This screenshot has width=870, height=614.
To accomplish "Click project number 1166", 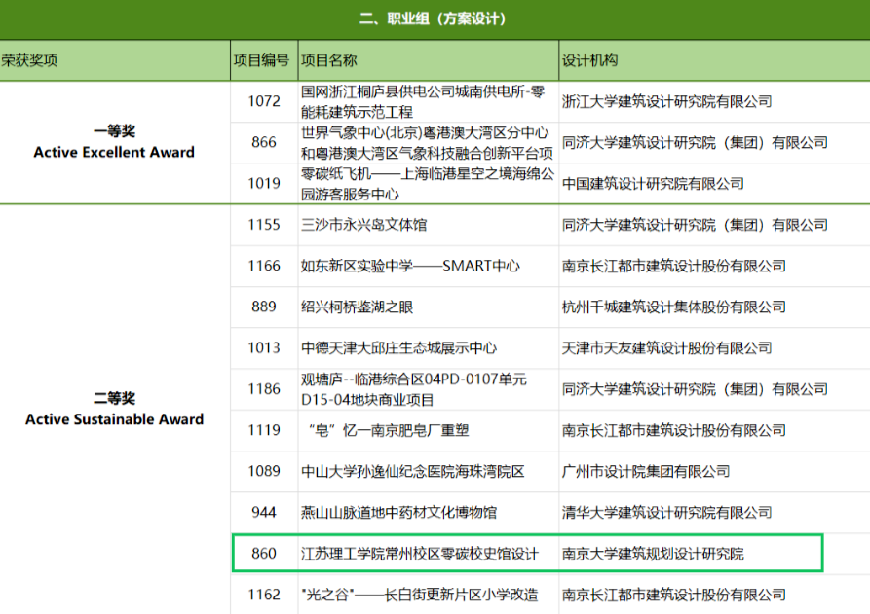I will point(264,266).
